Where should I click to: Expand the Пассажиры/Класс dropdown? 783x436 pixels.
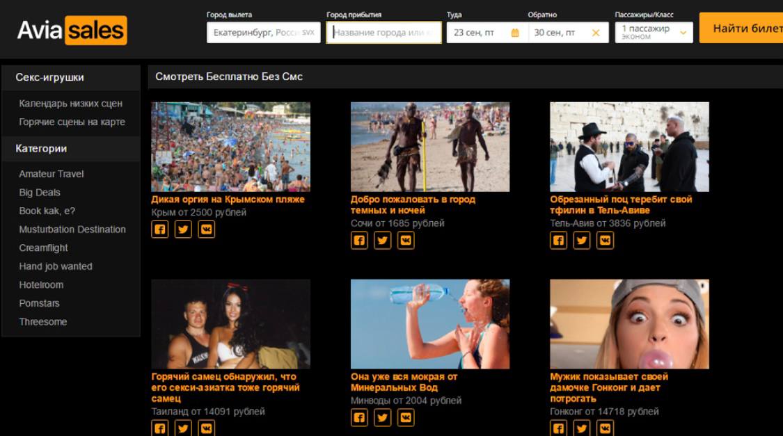[682, 33]
